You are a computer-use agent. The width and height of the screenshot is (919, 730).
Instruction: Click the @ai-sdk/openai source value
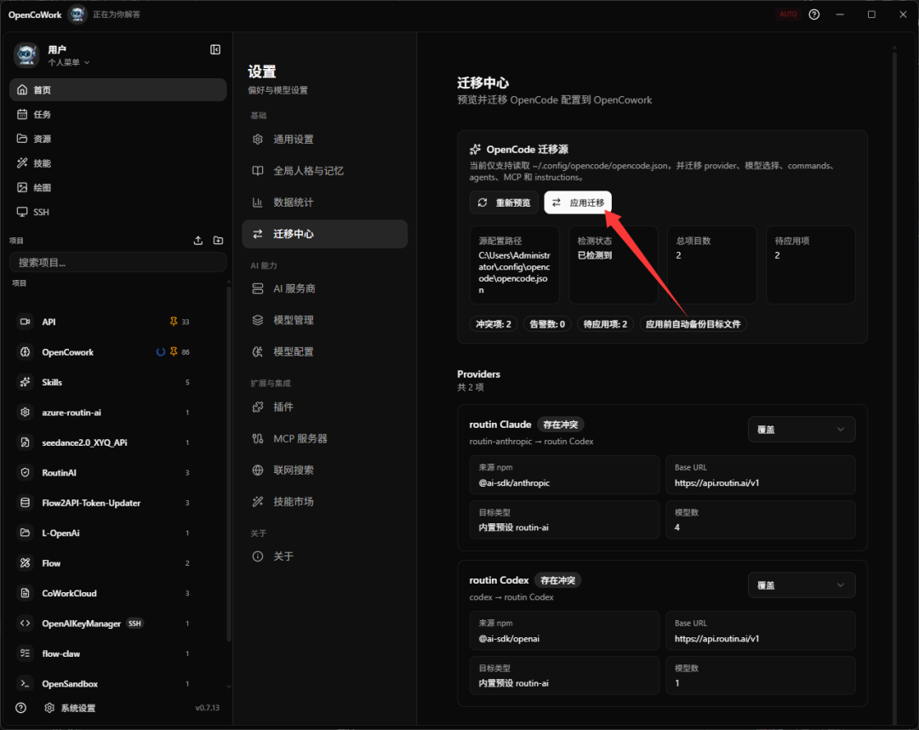(x=509, y=639)
